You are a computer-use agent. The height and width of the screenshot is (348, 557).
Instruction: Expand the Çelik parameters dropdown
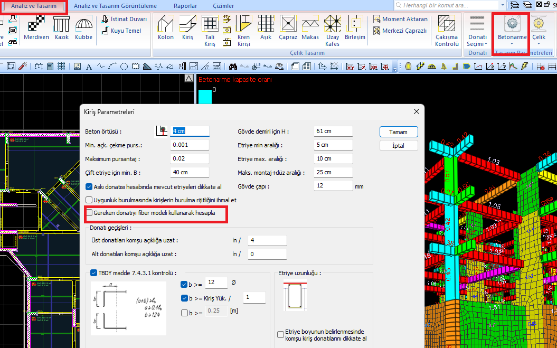coord(539,44)
